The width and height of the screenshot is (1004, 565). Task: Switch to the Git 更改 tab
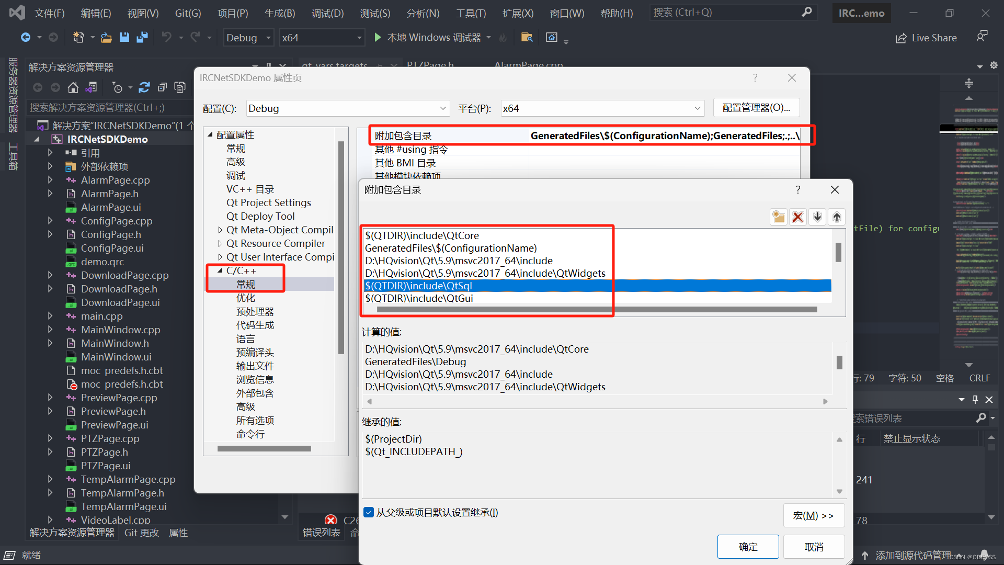pos(141,533)
